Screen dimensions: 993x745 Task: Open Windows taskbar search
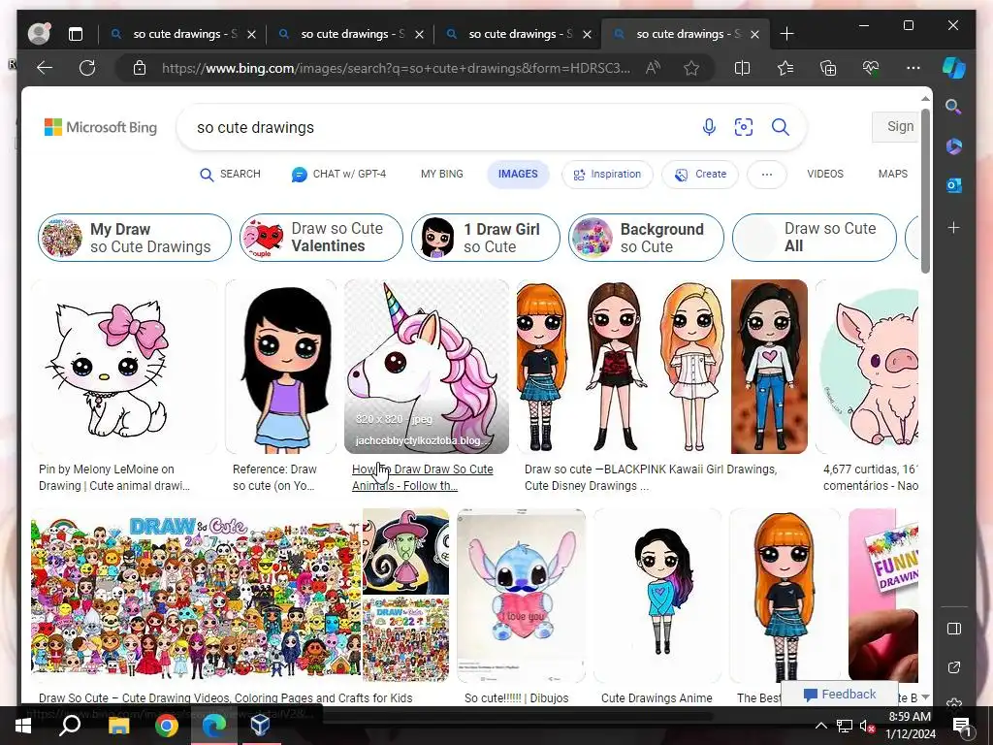(x=70, y=726)
